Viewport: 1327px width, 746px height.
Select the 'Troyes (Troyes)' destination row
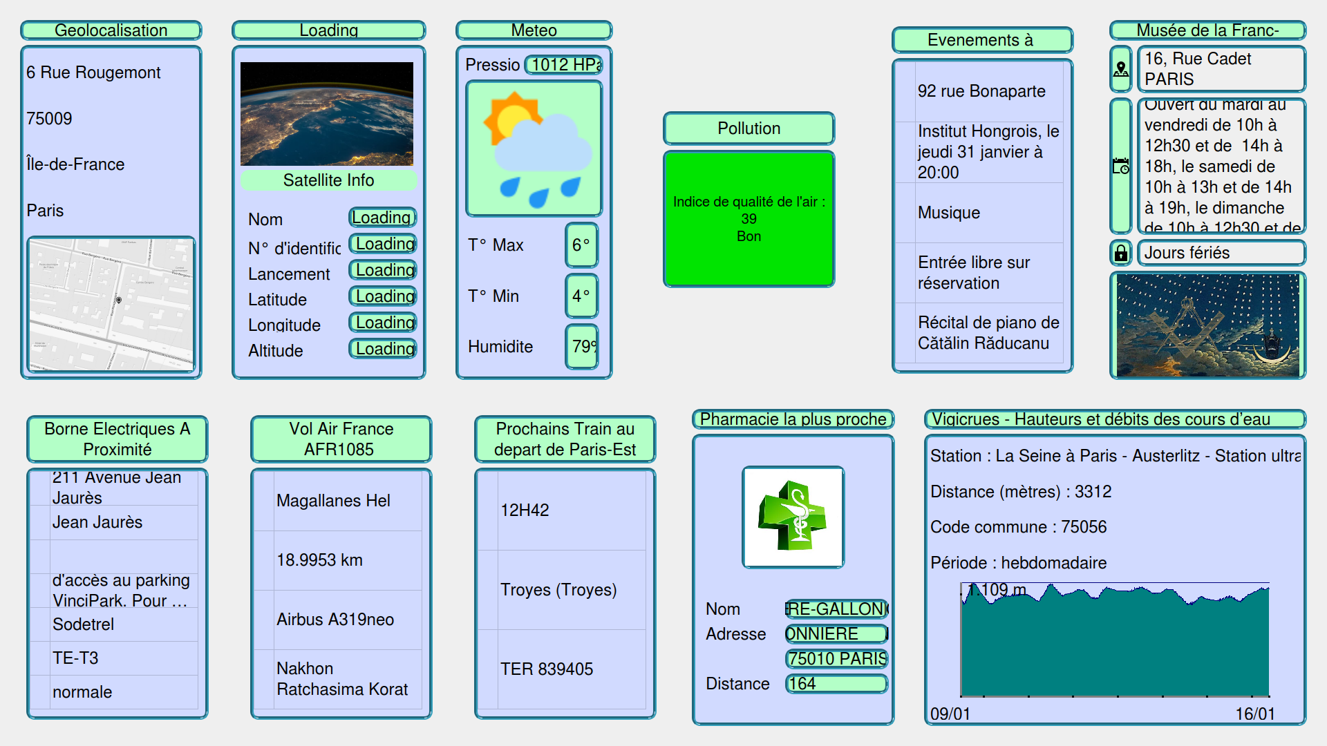[x=561, y=590]
